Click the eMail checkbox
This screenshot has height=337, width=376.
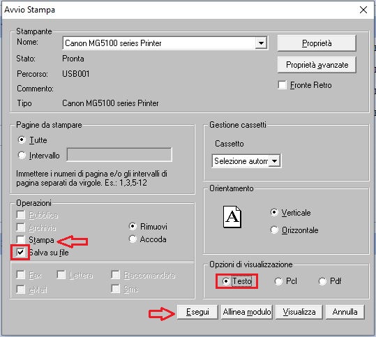pos(21,290)
